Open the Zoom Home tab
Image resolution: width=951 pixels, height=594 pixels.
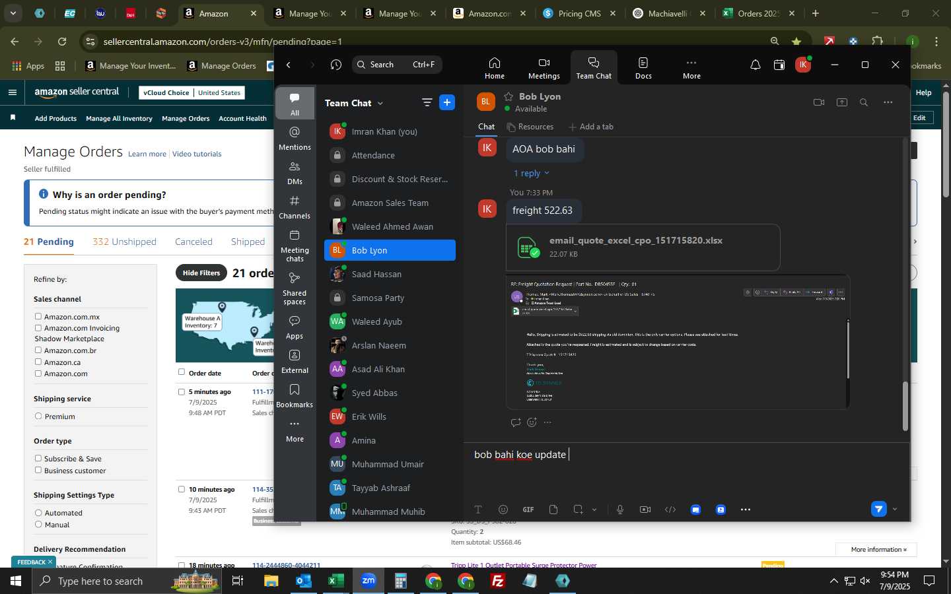(494, 68)
